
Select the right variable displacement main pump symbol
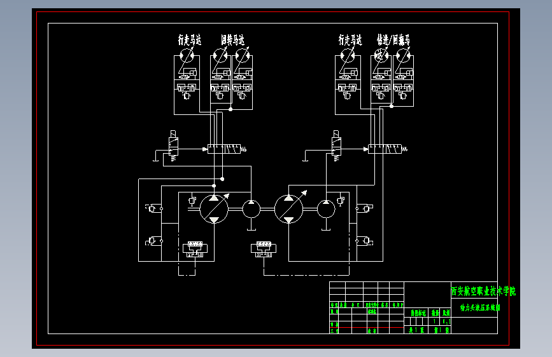coord(288,209)
